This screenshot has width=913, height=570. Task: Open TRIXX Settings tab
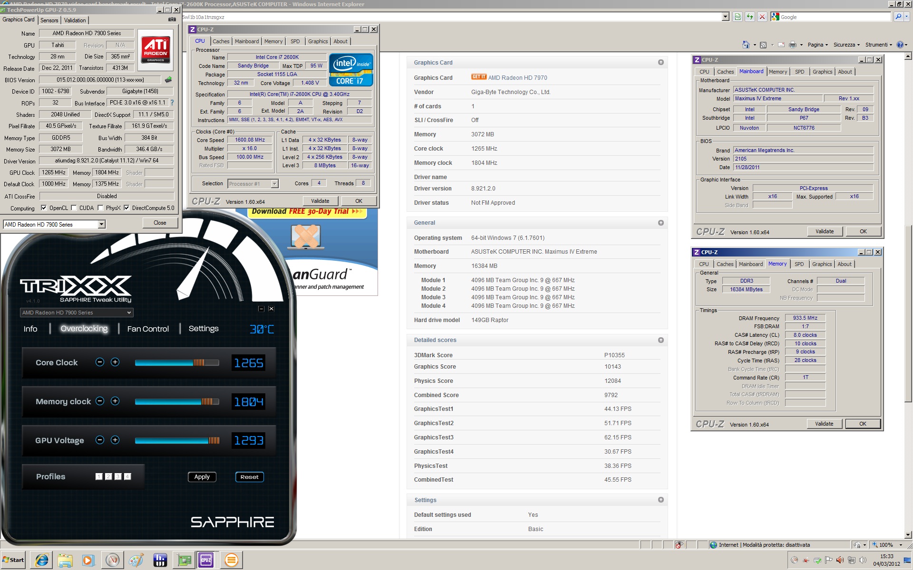pyautogui.click(x=204, y=329)
